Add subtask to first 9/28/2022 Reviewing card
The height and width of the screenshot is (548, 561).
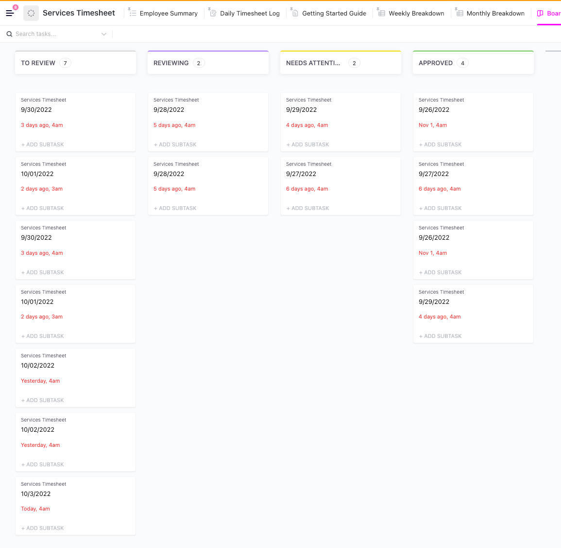coord(175,144)
